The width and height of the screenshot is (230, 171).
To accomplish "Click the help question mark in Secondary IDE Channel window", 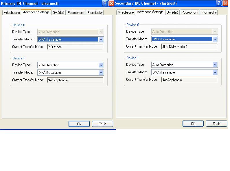I will click(x=219, y=3).
